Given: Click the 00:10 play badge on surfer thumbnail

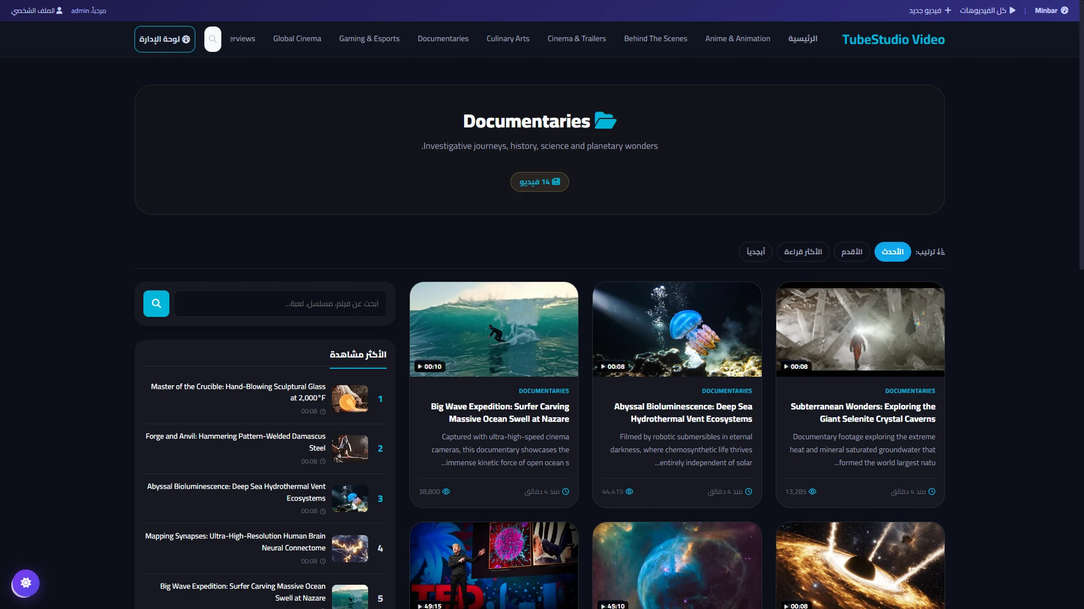Looking at the screenshot, I should [430, 367].
